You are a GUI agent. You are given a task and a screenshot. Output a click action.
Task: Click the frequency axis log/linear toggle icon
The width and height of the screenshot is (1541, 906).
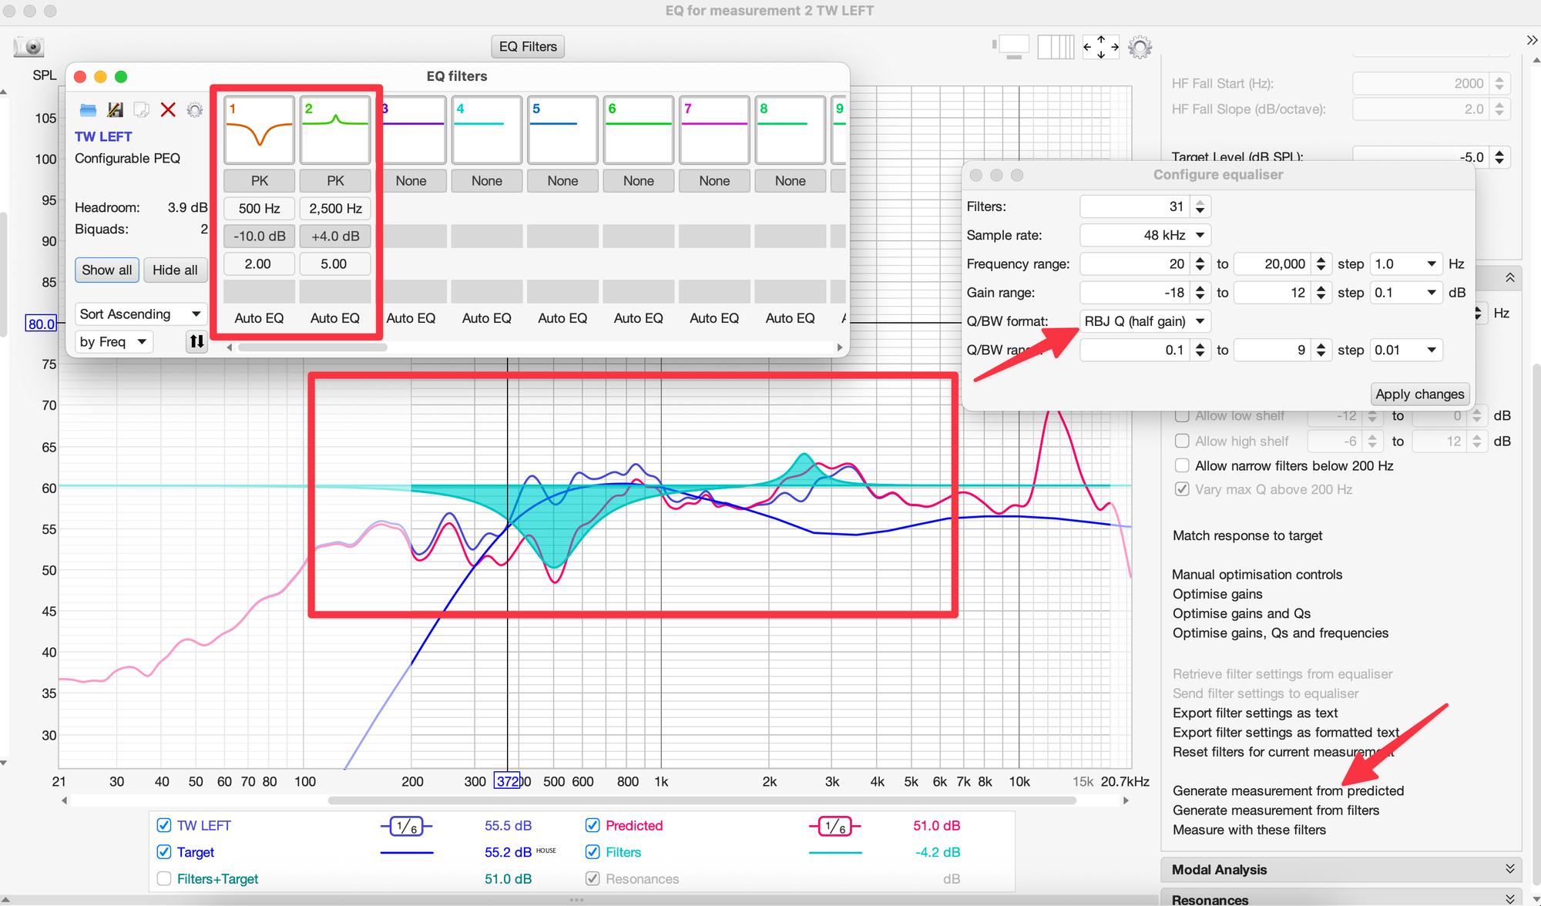tap(1055, 47)
